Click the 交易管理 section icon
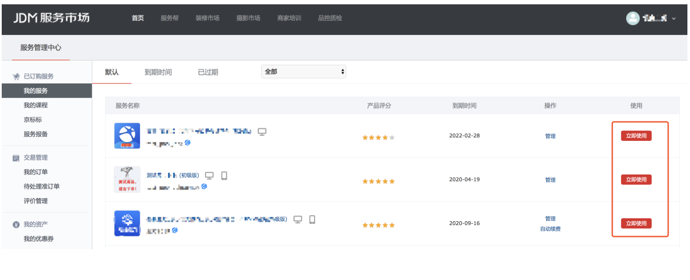 (16, 158)
